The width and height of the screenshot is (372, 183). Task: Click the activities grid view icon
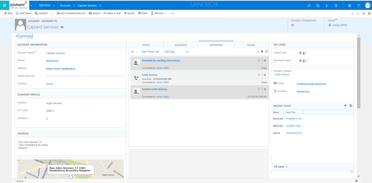tap(266, 52)
